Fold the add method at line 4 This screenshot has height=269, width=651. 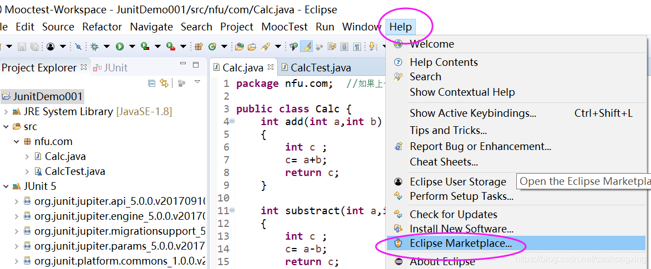click(x=232, y=121)
